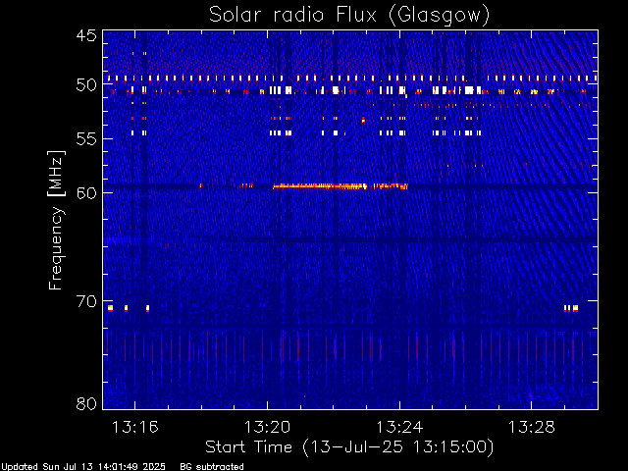628x471 pixels.
Task: Click the 13:16 time tick label
Action: (x=135, y=427)
